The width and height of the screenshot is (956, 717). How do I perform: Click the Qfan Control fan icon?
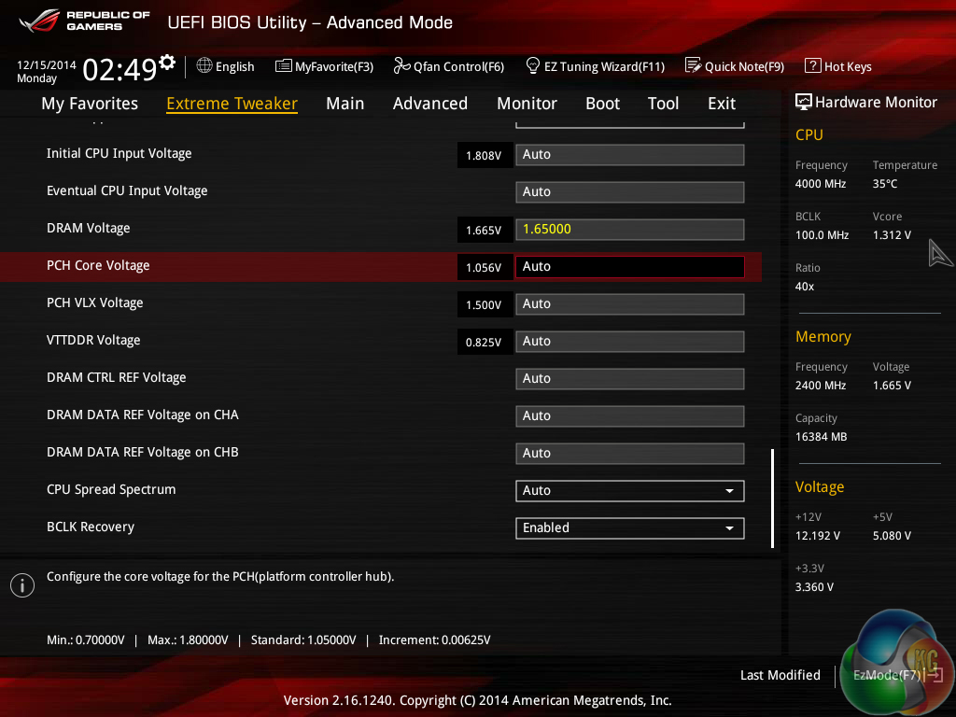click(x=401, y=65)
